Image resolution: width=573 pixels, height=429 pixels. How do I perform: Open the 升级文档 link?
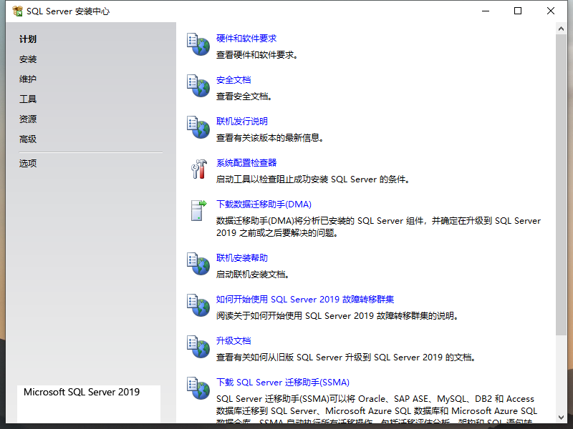[x=233, y=341]
